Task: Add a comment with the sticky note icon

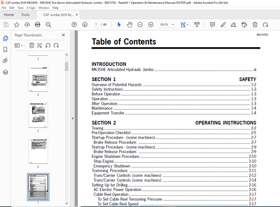Action: [x=212, y=25]
